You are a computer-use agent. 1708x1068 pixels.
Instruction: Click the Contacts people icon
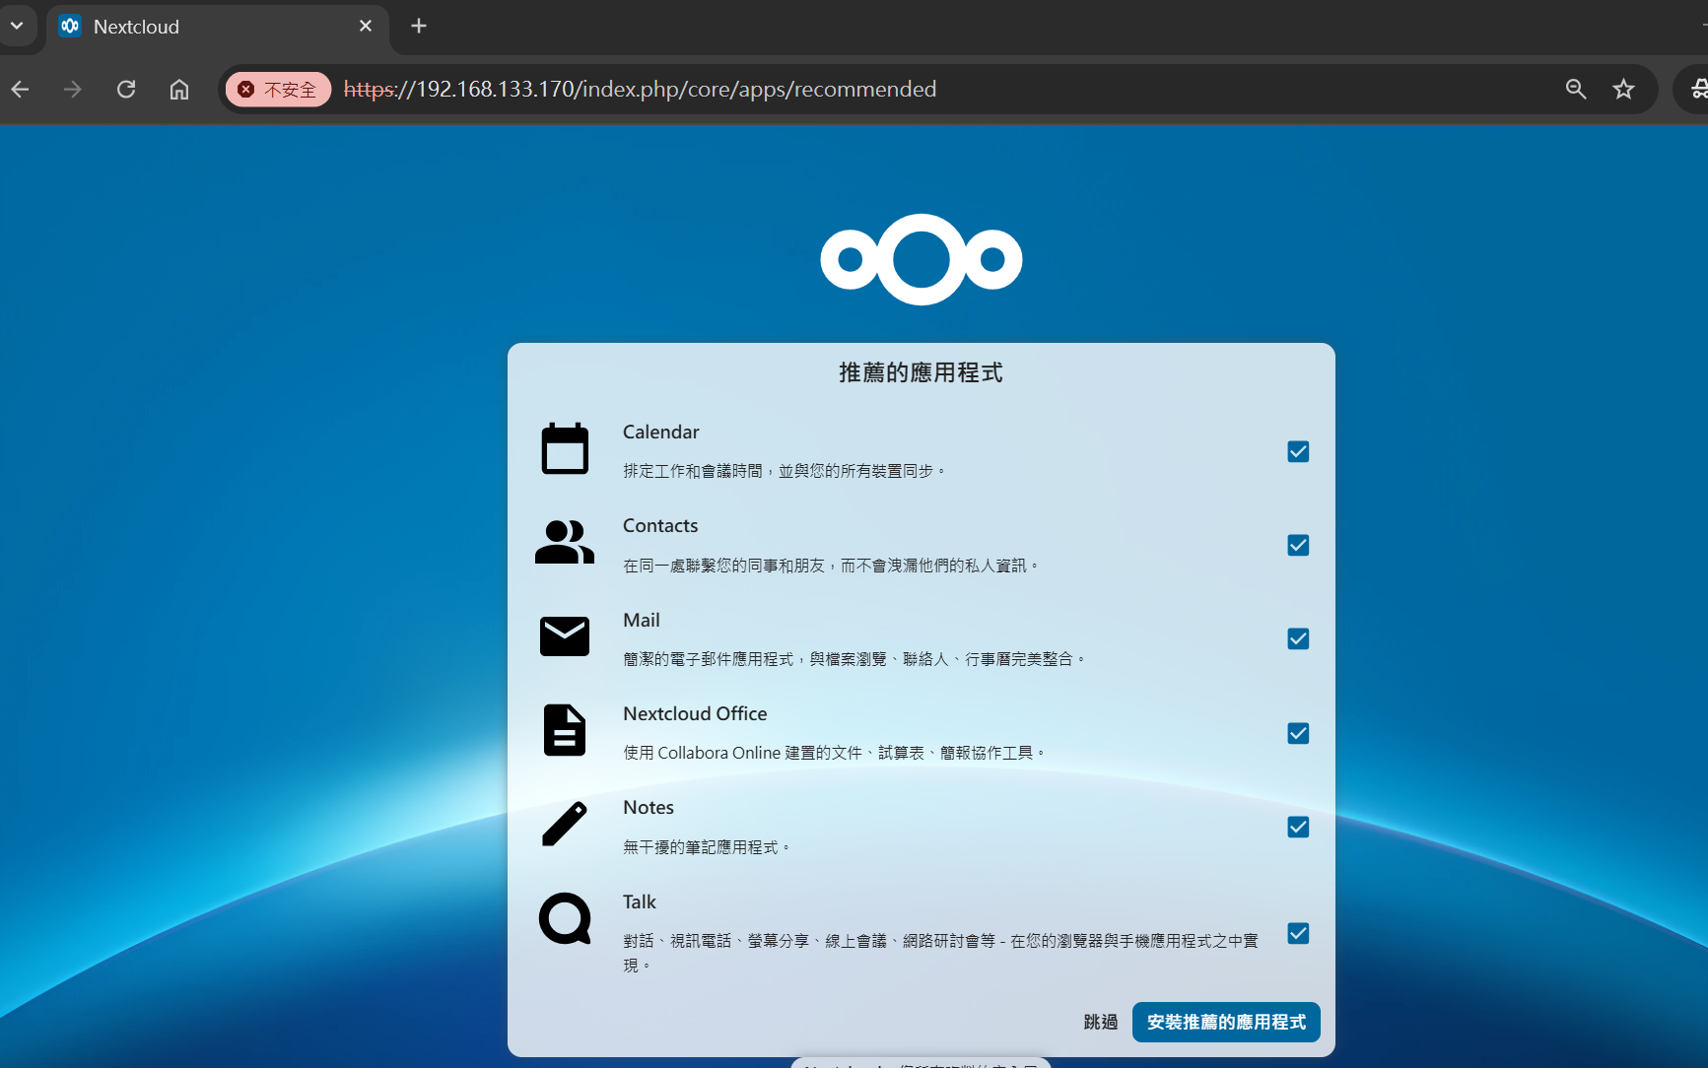click(x=565, y=543)
